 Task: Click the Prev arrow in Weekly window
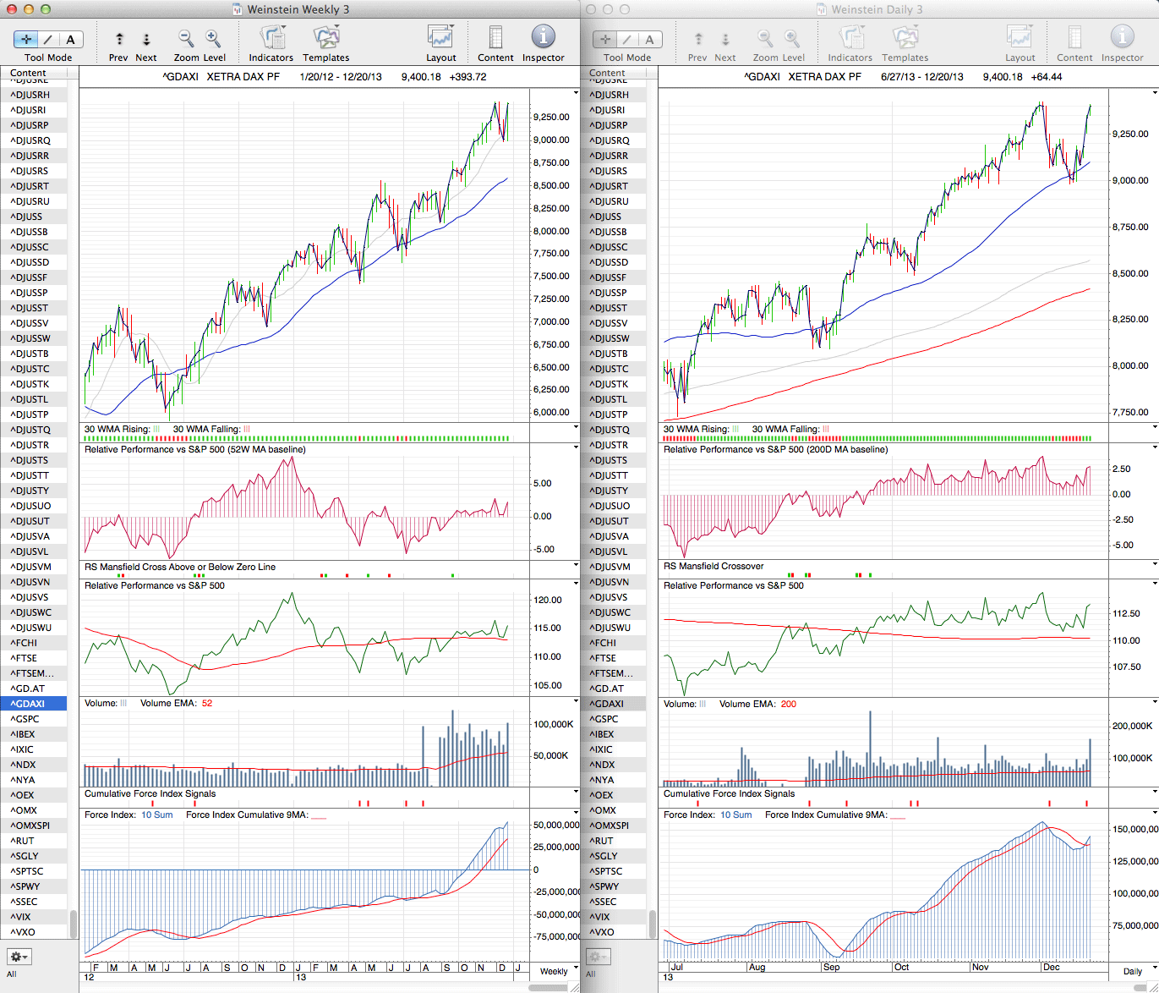119,40
